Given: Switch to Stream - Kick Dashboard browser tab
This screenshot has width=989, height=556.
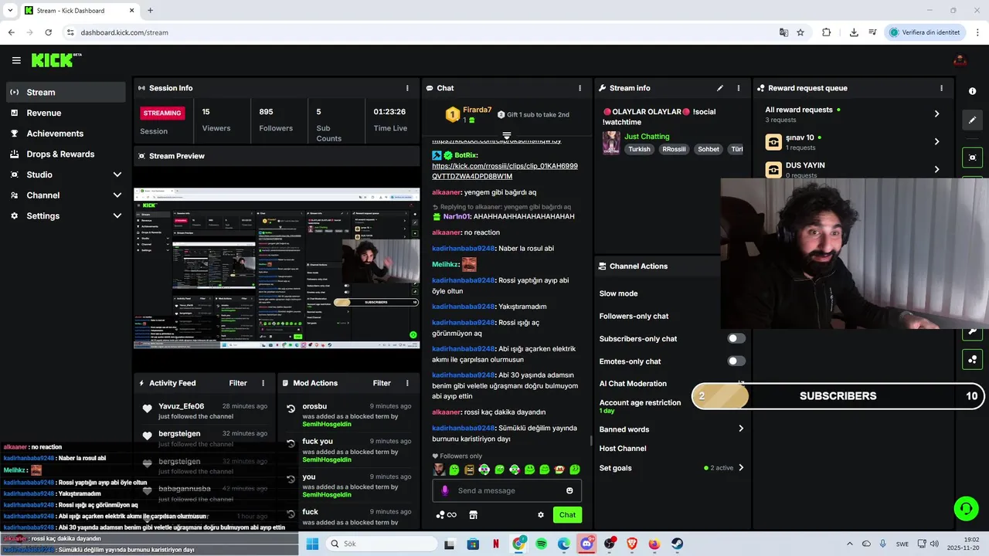Looking at the screenshot, I should pyautogui.click(x=79, y=10).
